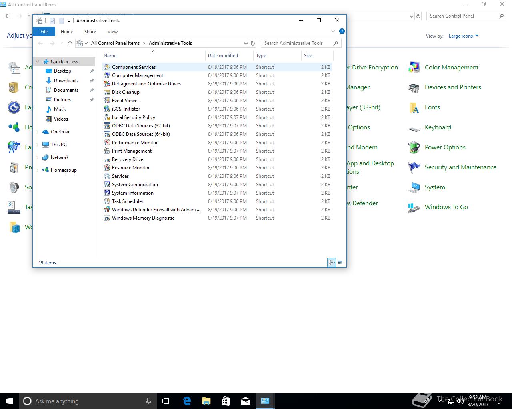The height and width of the screenshot is (409, 512).
Task: Open Power Options icon
Action: click(414, 147)
